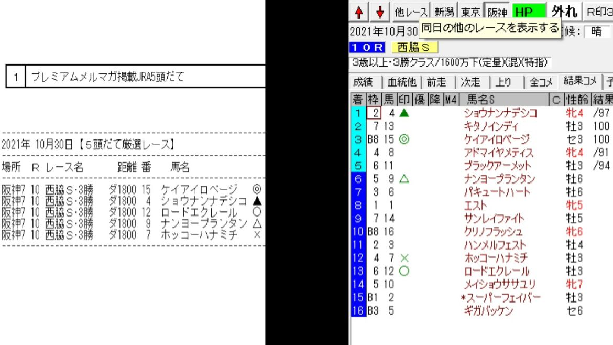Click the red up arrow icon
This screenshot has height=345, width=613.
[x=359, y=12]
